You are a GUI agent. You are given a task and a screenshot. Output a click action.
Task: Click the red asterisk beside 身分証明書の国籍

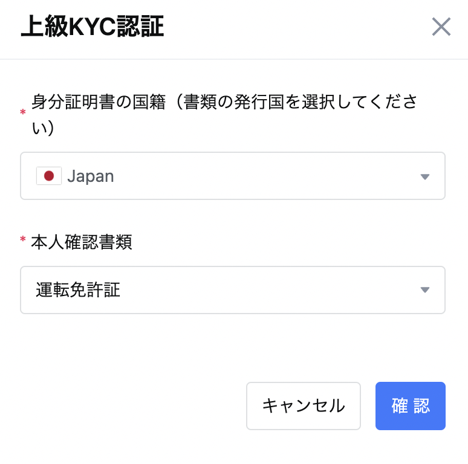click(23, 112)
